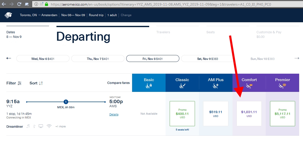Click Compare fares
Image resolution: width=303 pixels, height=141 pixels.
pyautogui.click(x=119, y=83)
